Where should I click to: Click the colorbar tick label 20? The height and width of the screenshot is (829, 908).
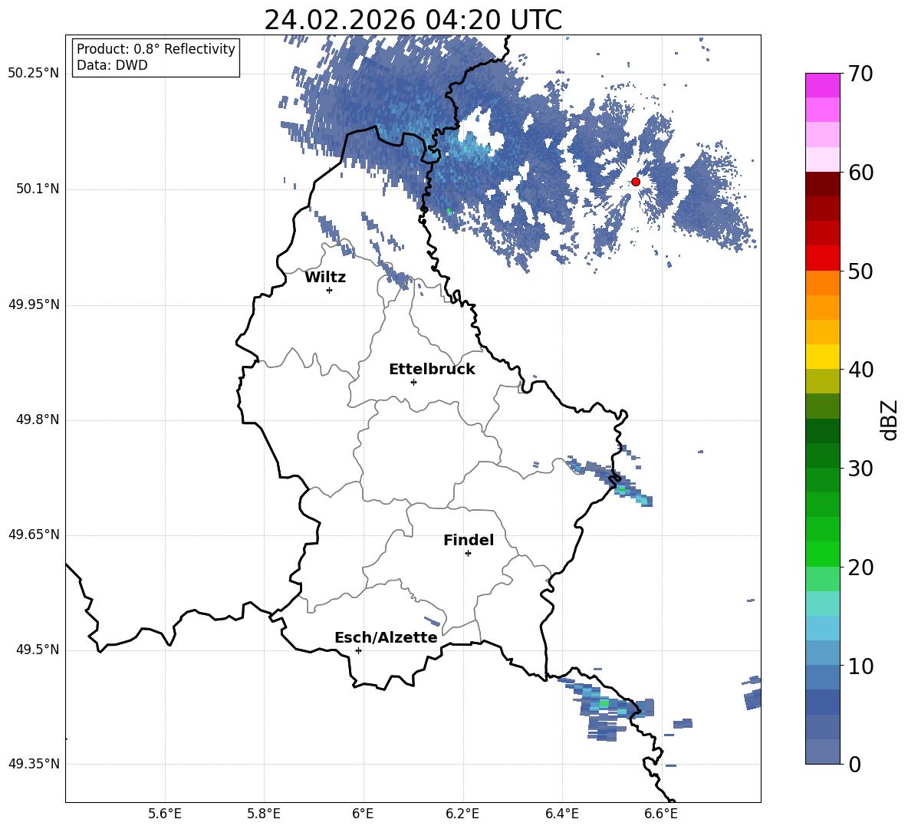tap(860, 567)
